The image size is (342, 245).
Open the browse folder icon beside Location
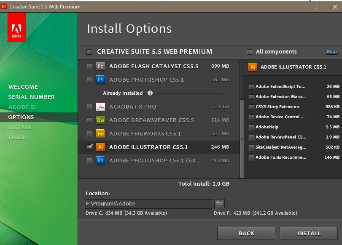219,204
